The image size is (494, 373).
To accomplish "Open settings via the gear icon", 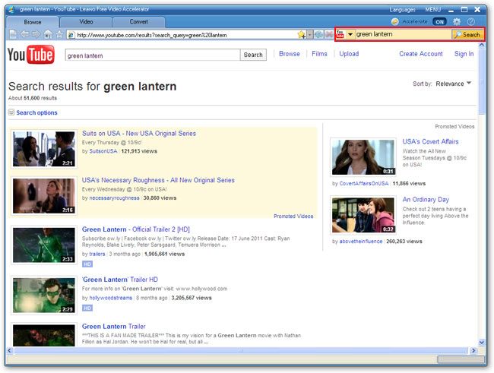I will point(457,21).
